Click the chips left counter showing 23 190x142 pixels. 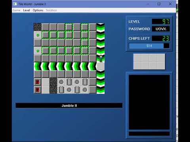[x=161, y=38]
